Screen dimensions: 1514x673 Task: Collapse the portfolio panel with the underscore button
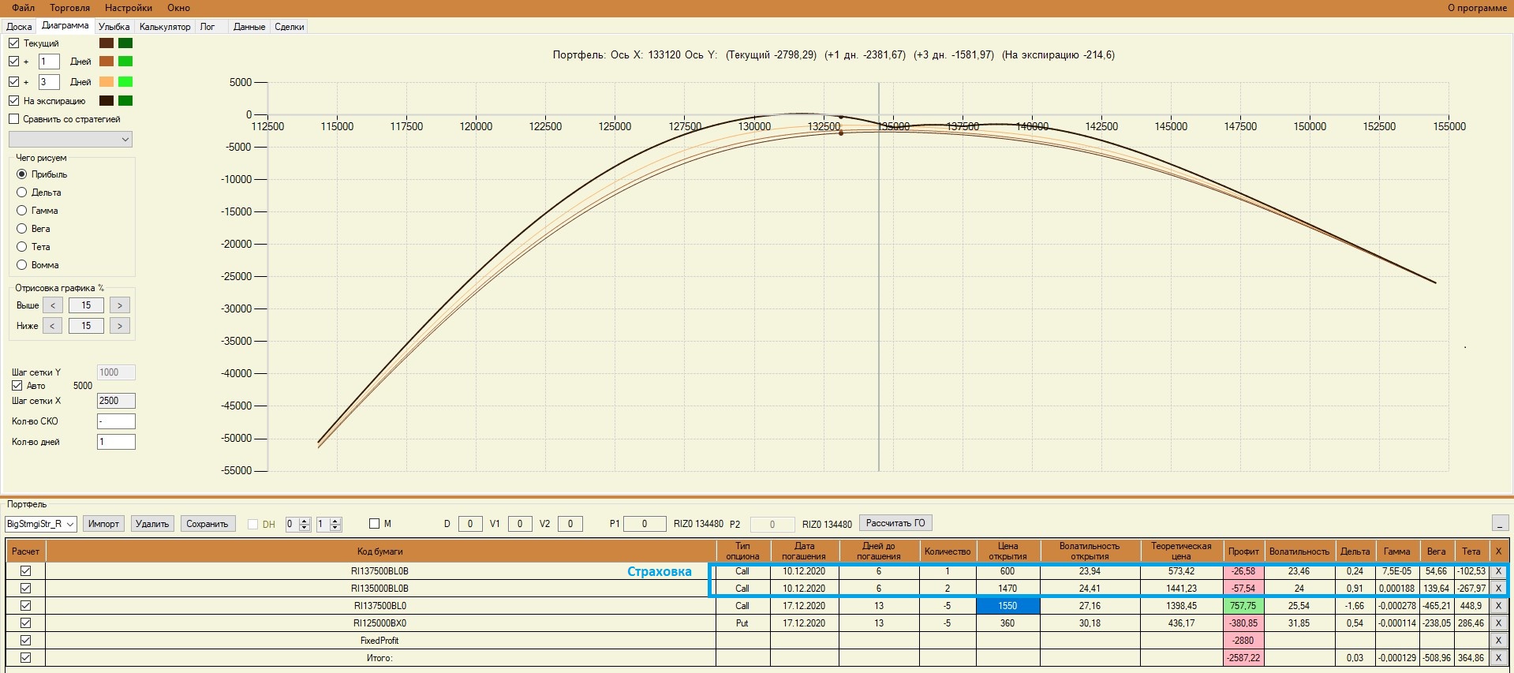pyautogui.click(x=1501, y=523)
